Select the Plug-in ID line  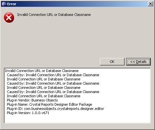coord(55,109)
